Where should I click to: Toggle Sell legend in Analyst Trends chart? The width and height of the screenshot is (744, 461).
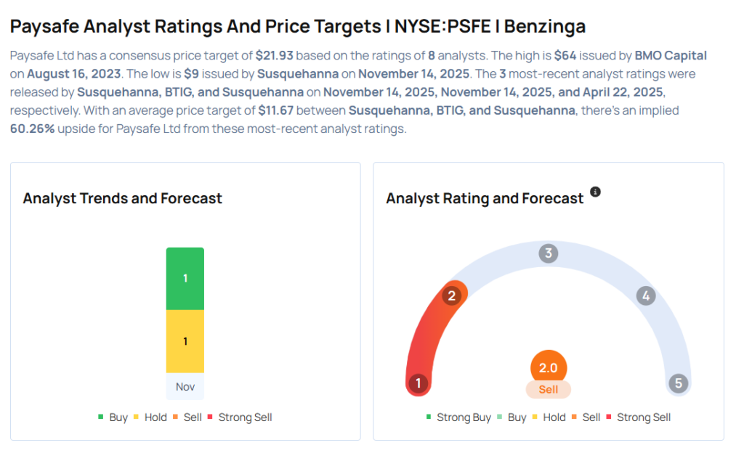click(x=187, y=417)
